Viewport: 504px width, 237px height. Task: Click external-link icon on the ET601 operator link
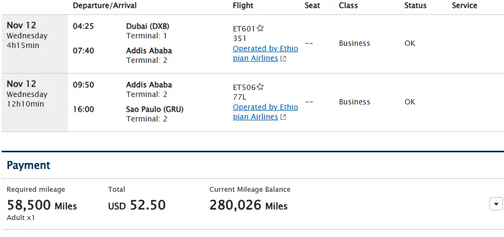point(283,59)
